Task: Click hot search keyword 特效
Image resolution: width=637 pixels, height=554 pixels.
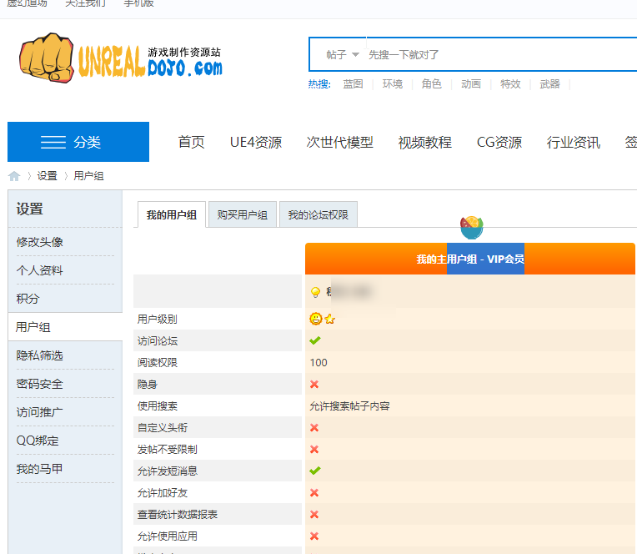Action: tap(510, 84)
